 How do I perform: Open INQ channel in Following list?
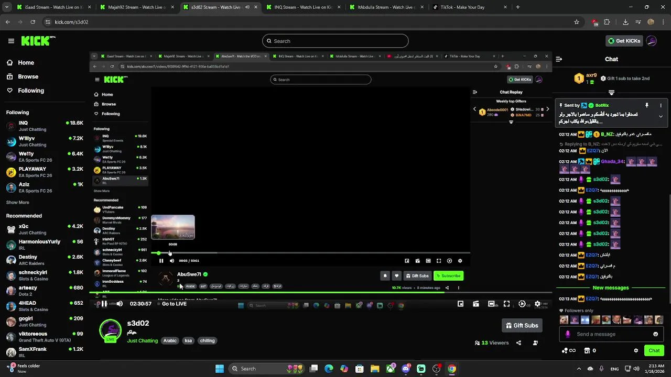(x=45, y=126)
